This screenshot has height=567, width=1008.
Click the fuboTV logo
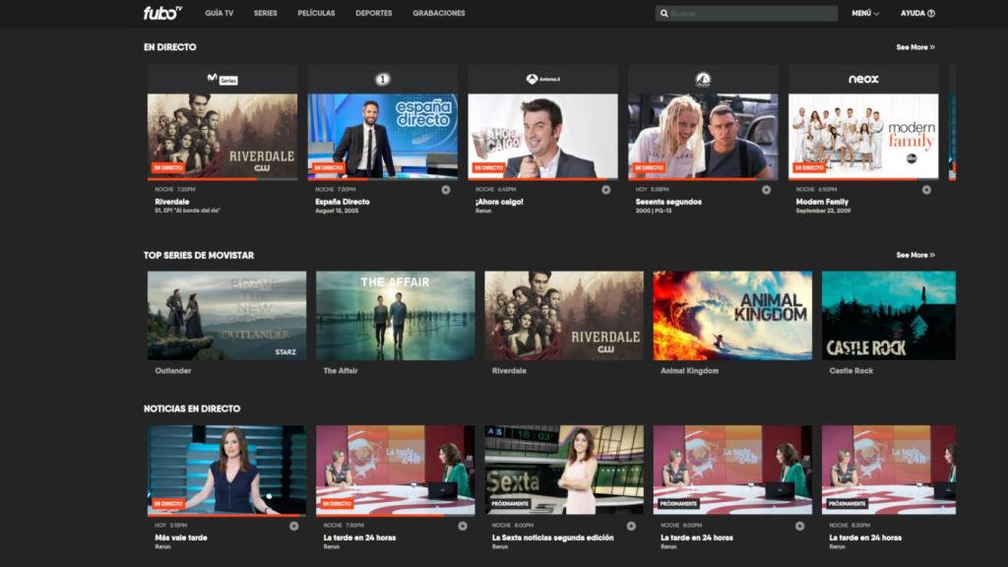162,13
